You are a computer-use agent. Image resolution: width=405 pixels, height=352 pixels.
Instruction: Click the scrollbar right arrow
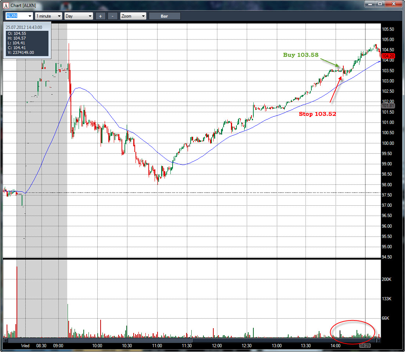click(379, 340)
